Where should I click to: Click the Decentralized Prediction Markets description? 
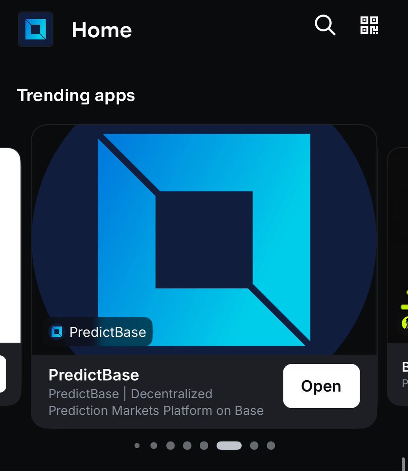pyautogui.click(x=156, y=402)
